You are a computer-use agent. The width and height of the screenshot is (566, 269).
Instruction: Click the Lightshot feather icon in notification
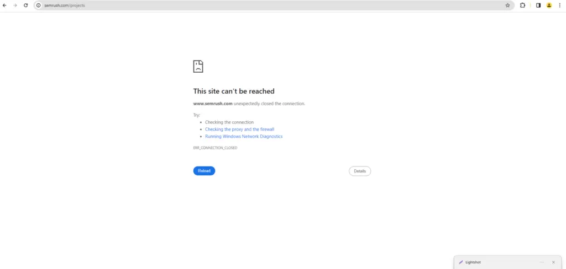point(460,262)
